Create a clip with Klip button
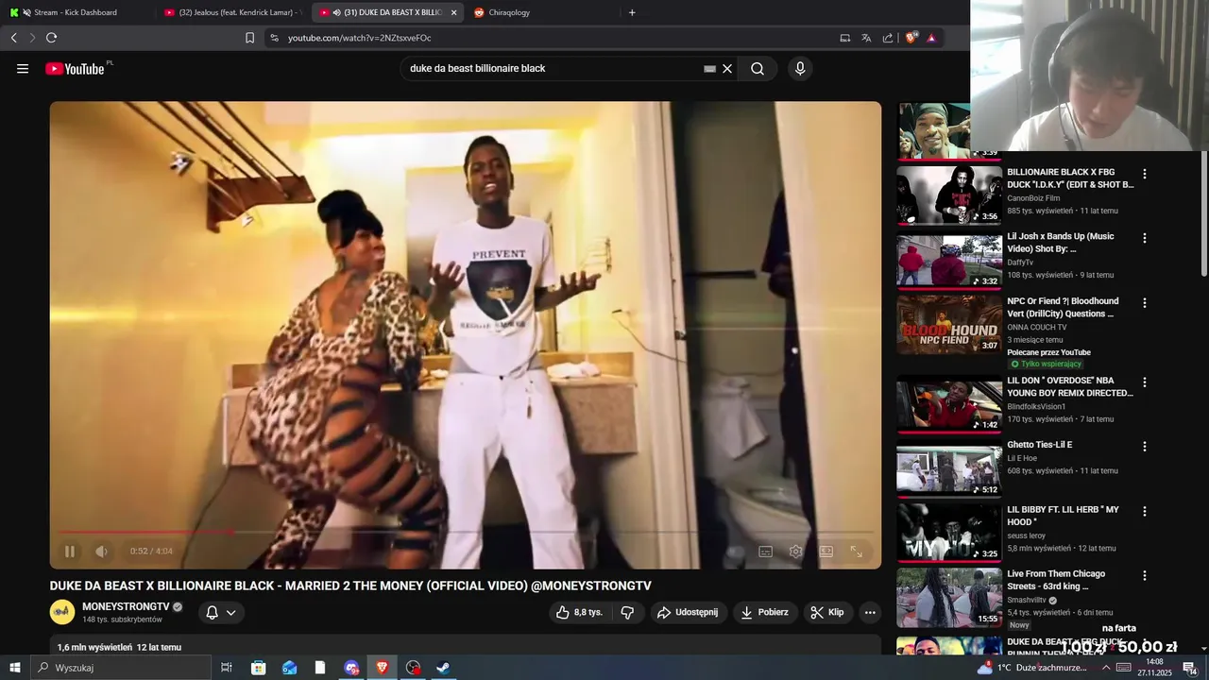This screenshot has width=1209, height=680. tap(827, 612)
